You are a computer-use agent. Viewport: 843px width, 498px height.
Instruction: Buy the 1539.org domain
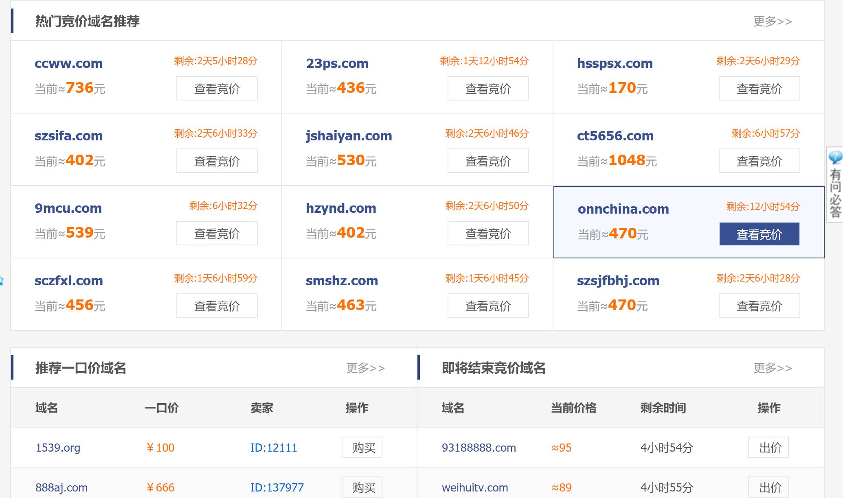(362, 447)
